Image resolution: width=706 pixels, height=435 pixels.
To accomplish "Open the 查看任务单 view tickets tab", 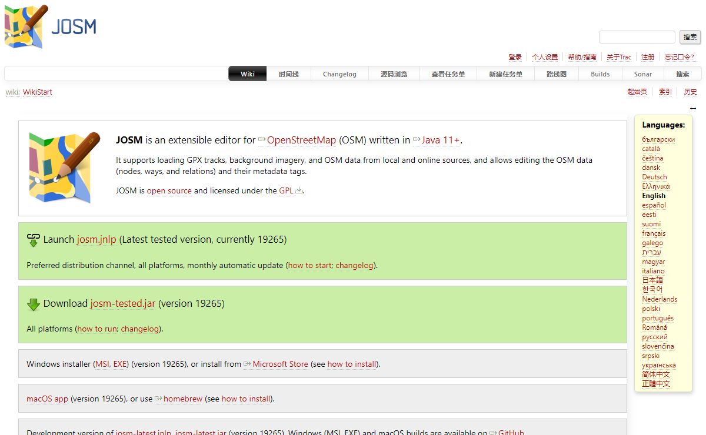I will [x=448, y=74].
